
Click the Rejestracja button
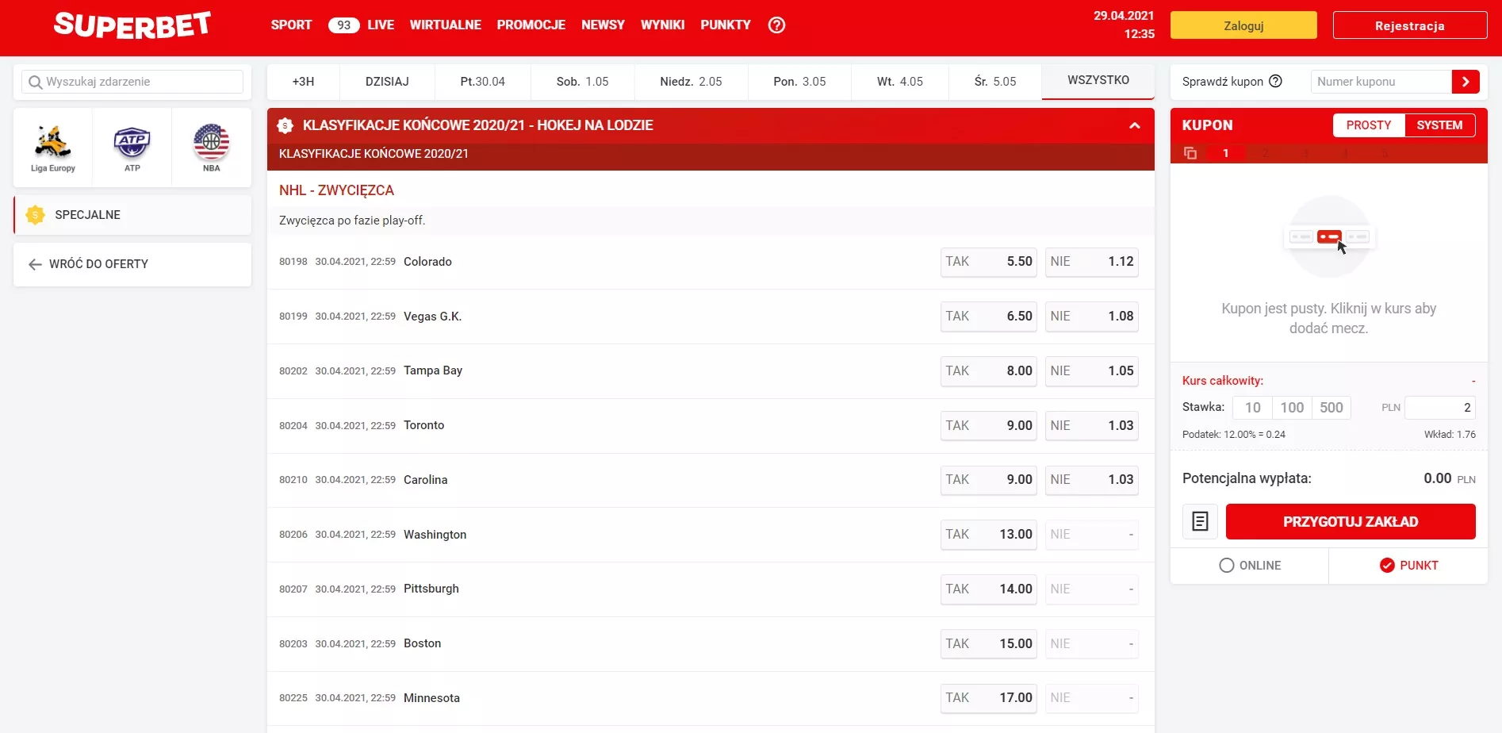pyautogui.click(x=1410, y=25)
